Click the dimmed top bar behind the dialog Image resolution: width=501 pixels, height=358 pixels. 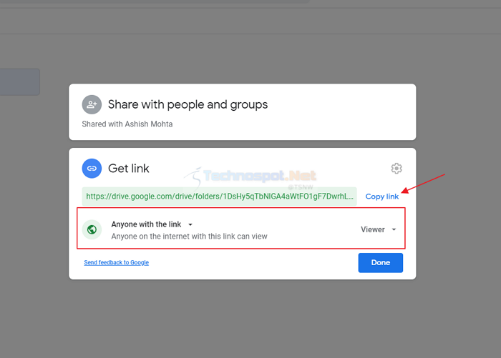[250, 21]
